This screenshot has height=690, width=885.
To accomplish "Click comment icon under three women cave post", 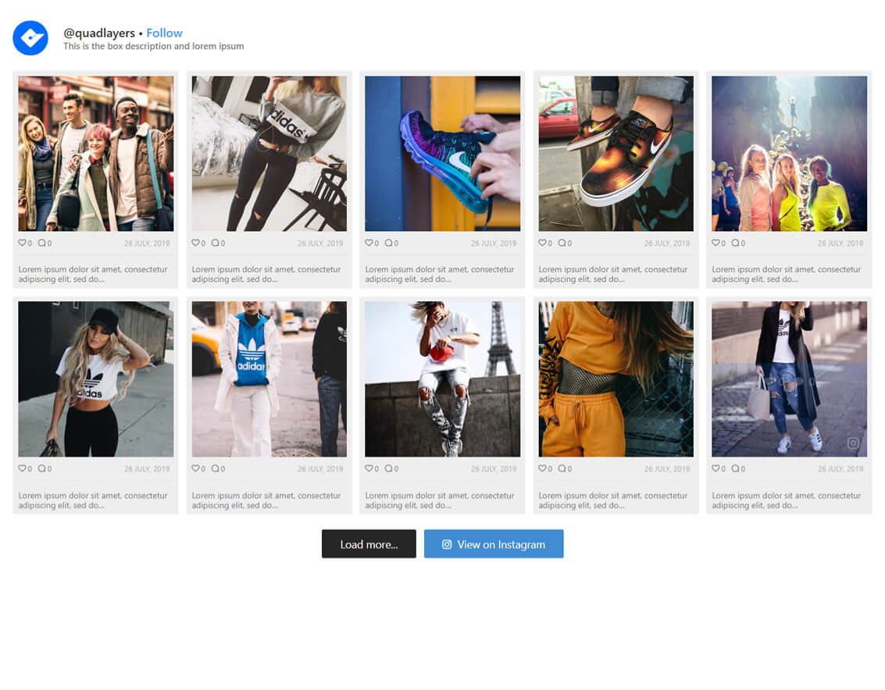I will 735,243.
